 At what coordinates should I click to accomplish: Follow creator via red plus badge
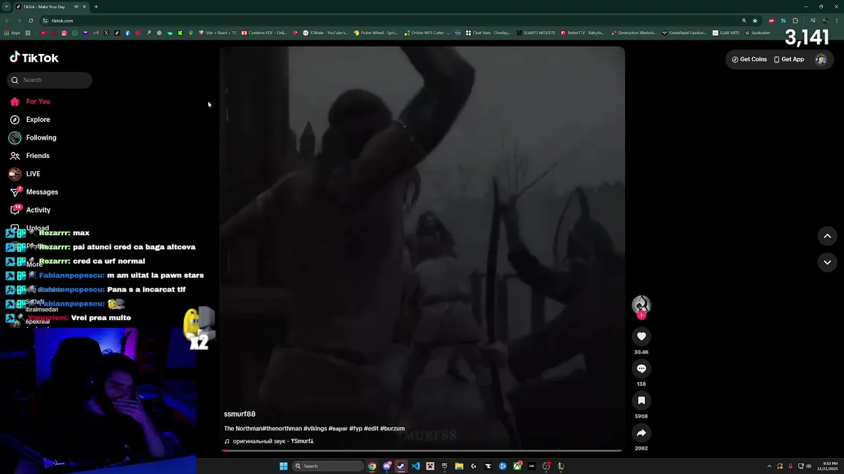coord(641,315)
